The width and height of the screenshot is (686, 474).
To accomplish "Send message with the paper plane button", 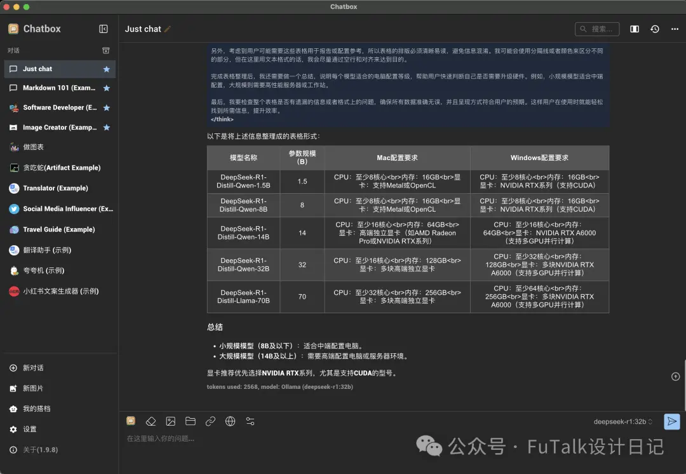I will (671, 421).
